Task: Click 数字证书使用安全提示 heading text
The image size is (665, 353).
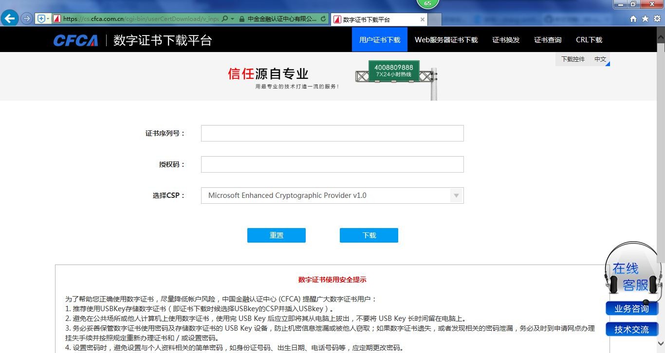Action: coord(332,280)
